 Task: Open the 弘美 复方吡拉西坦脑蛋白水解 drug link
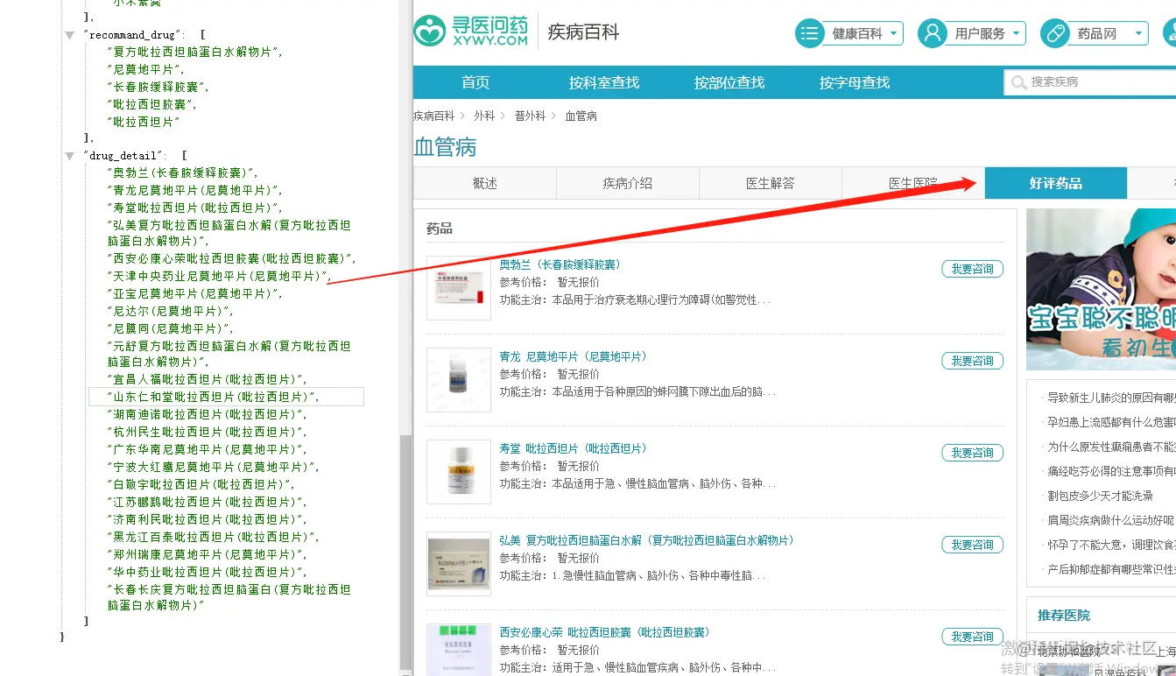click(x=647, y=540)
